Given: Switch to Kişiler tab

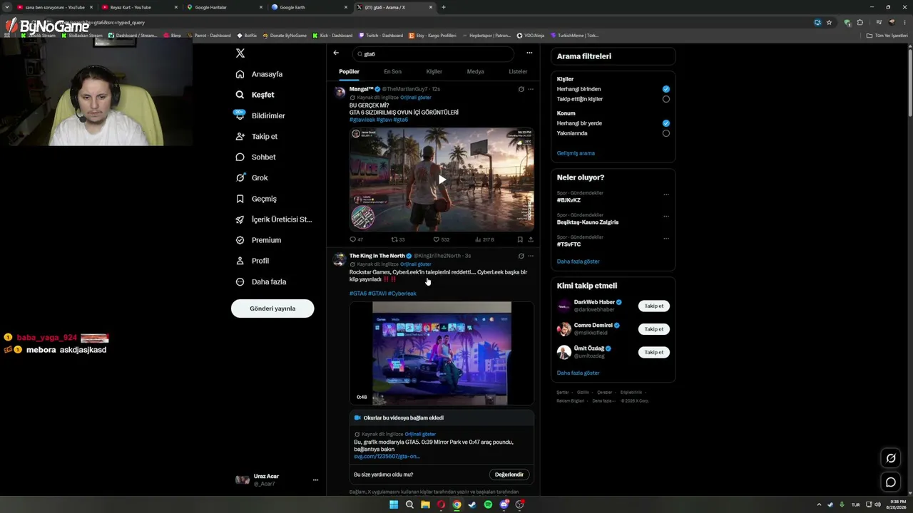Looking at the screenshot, I should (434, 71).
